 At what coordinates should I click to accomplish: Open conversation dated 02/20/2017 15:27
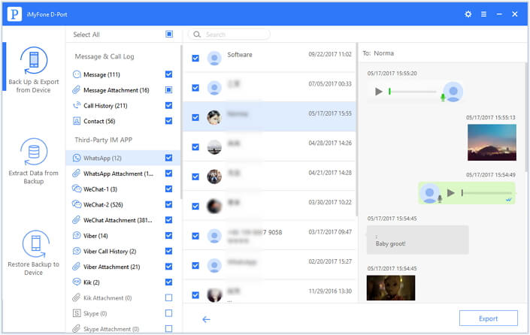point(269,265)
